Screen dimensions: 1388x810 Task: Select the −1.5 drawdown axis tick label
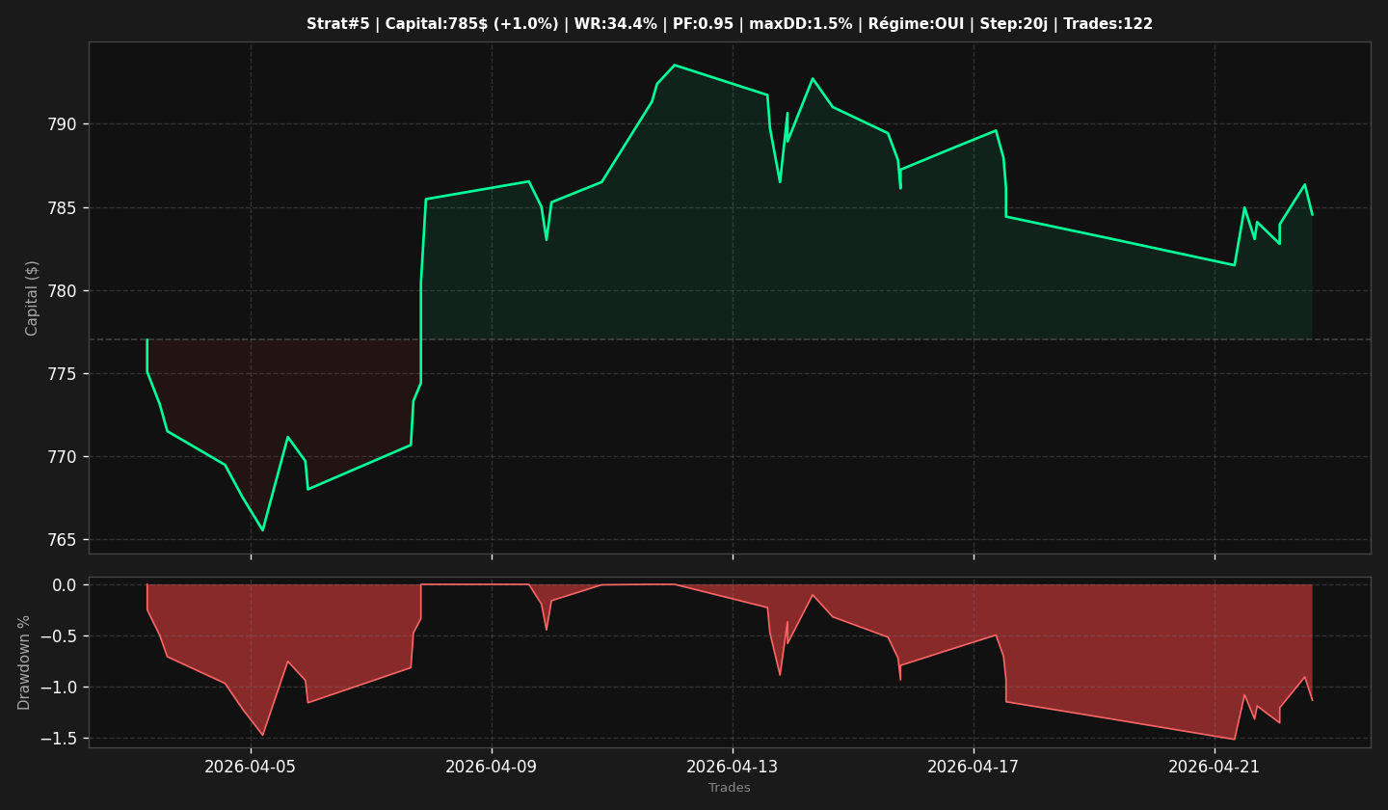(x=59, y=739)
